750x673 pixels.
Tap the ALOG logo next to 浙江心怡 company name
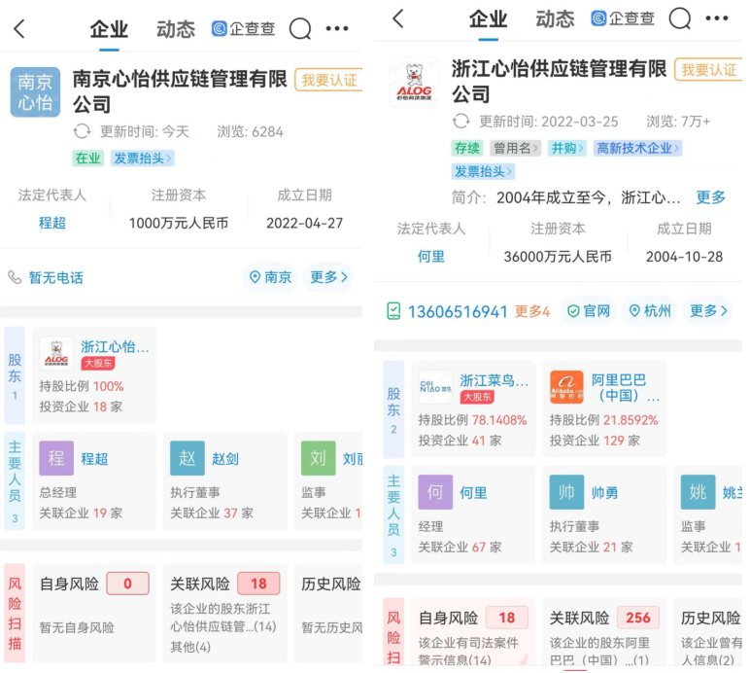pos(414,82)
